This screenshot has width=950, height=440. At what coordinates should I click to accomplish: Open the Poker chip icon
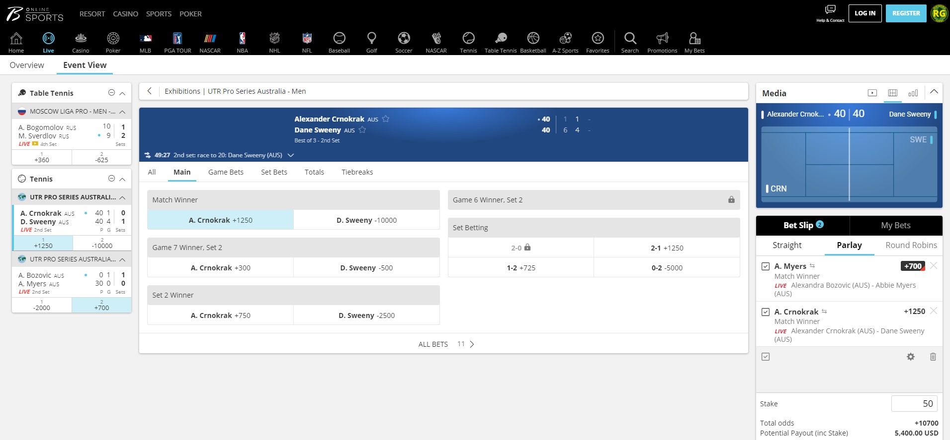(113, 42)
